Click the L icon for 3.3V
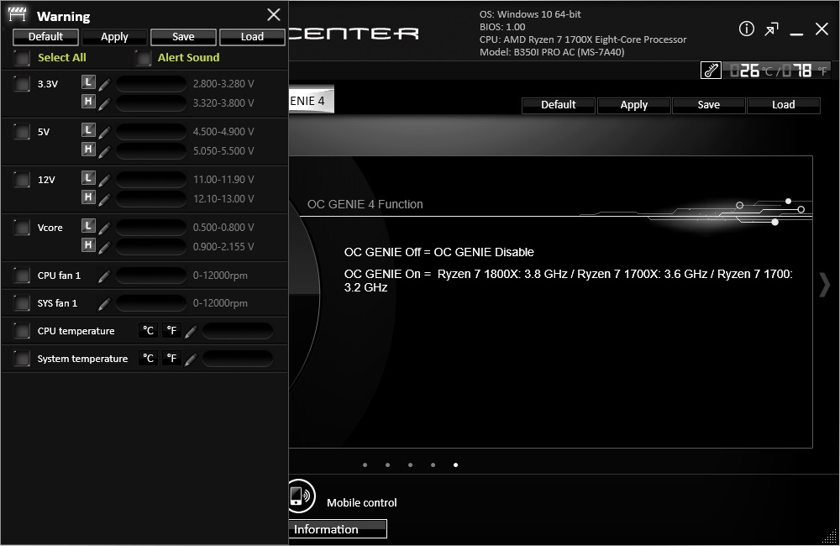The width and height of the screenshot is (840, 546). coord(88,82)
